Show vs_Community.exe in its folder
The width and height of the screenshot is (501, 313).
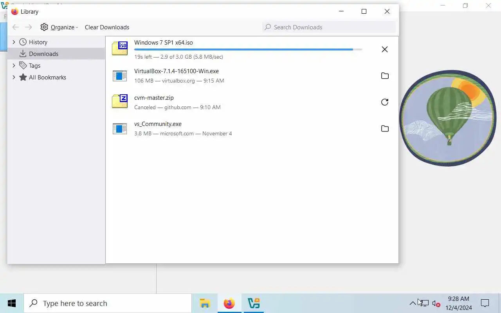click(385, 129)
